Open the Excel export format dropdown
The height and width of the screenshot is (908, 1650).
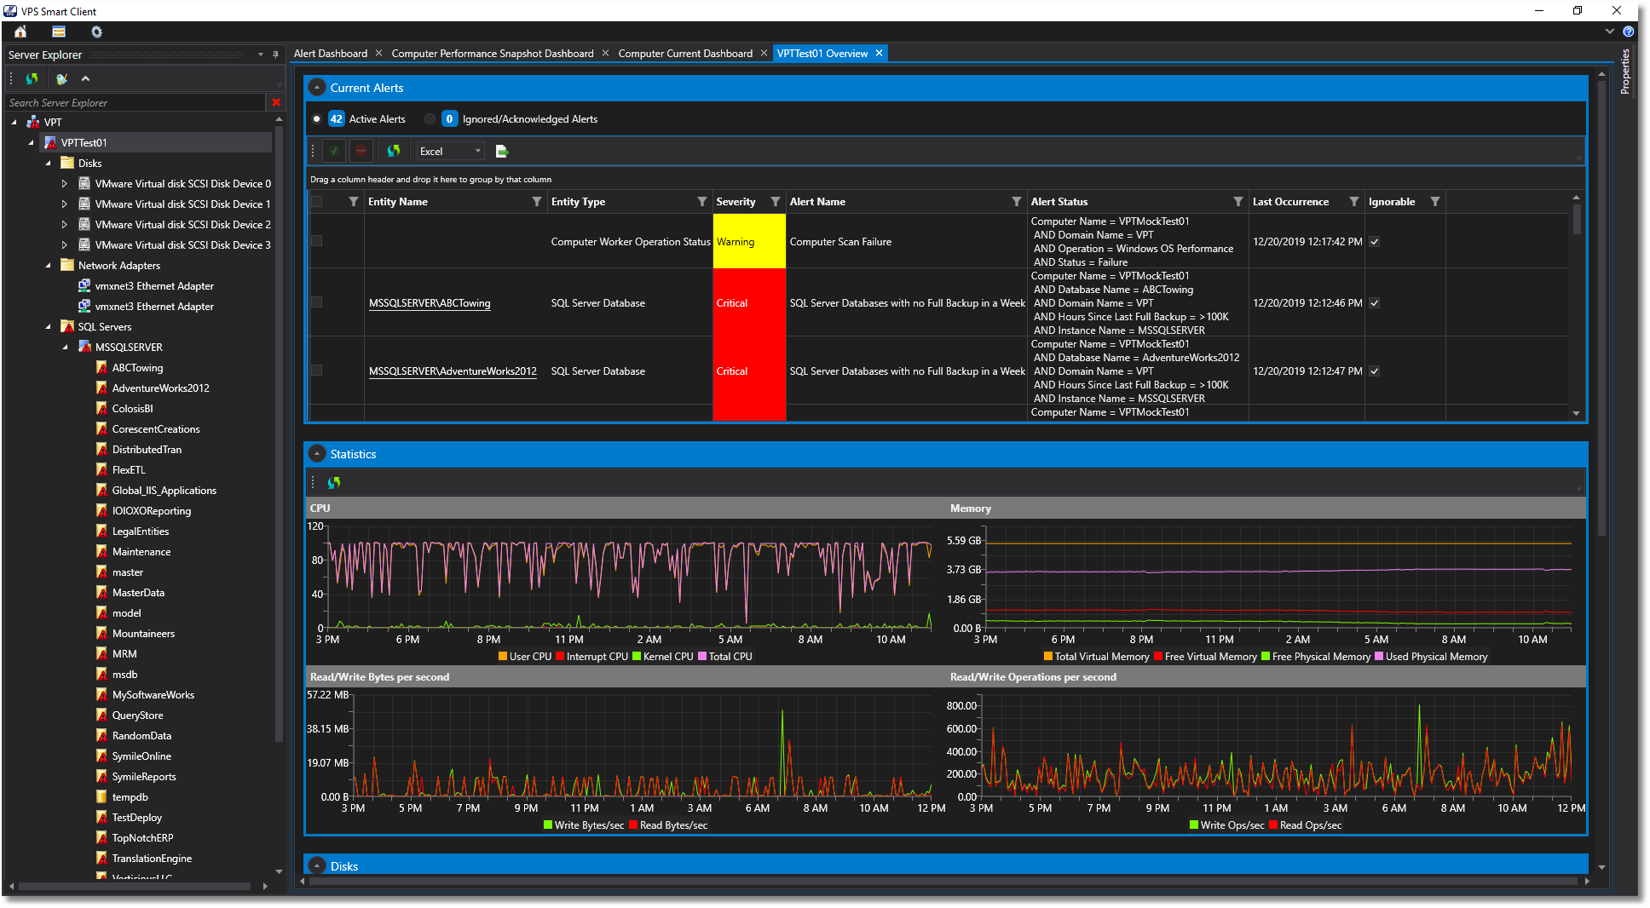pos(477,151)
